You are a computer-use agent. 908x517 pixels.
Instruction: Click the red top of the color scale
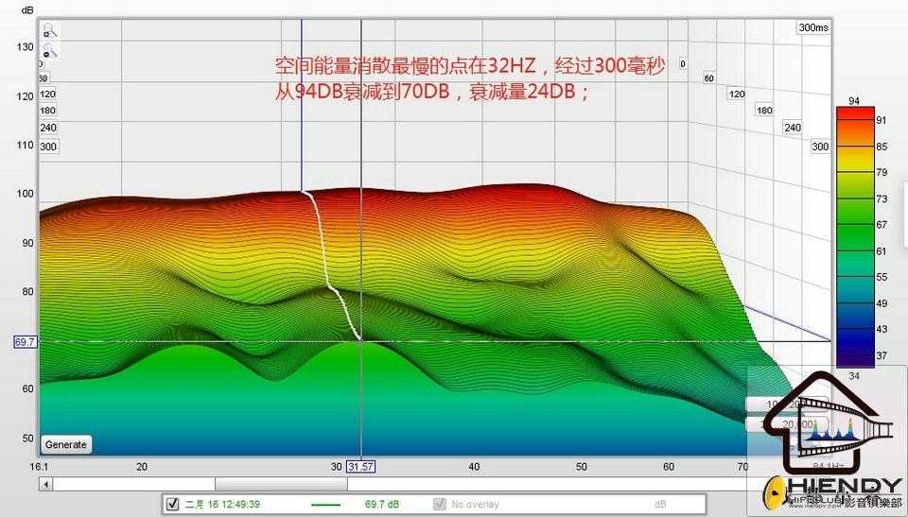click(x=853, y=112)
